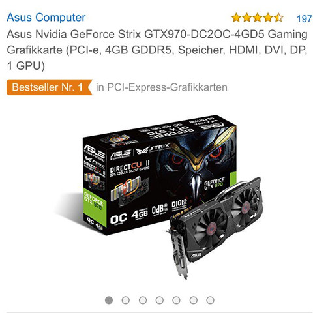Image resolution: width=313 pixels, height=313 pixels.
Task: Open the Asus Computer brand link
Action: pyautogui.click(x=46, y=18)
